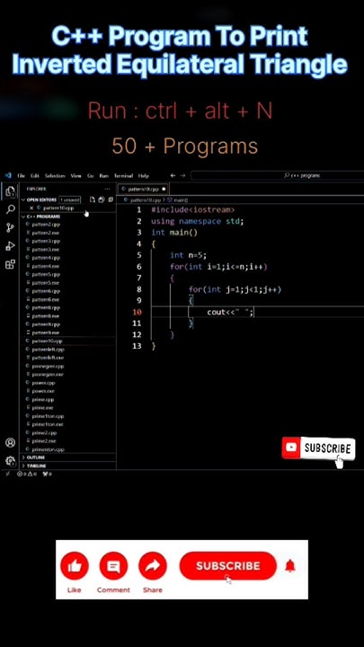Open the View menu
This screenshot has height=647, width=364.
coord(75,175)
